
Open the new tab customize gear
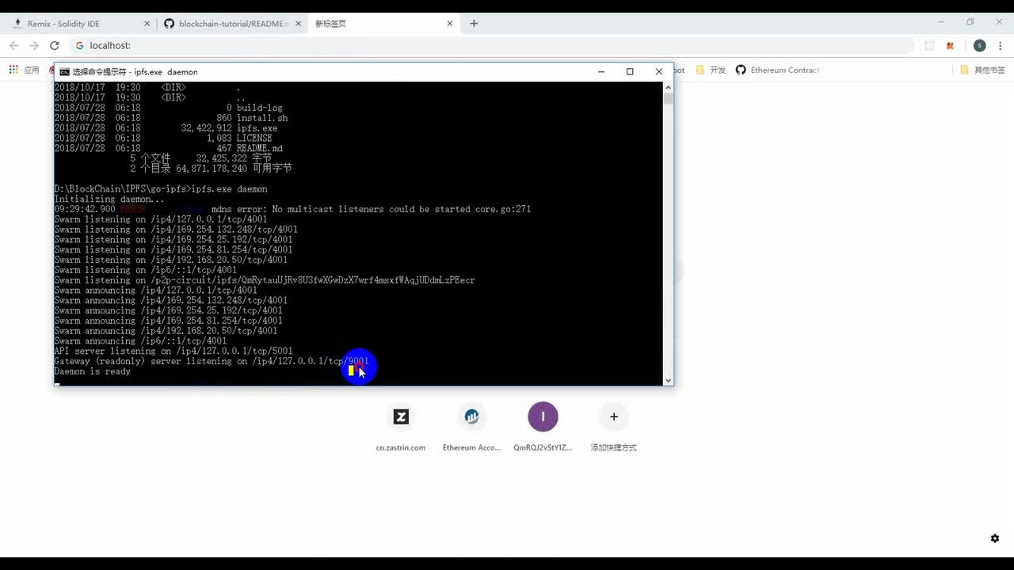pos(995,538)
